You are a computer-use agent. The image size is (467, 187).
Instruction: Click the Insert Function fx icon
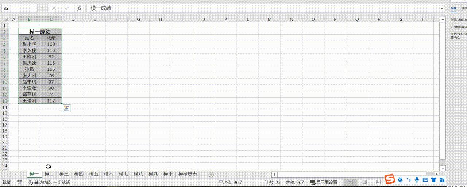79,8
